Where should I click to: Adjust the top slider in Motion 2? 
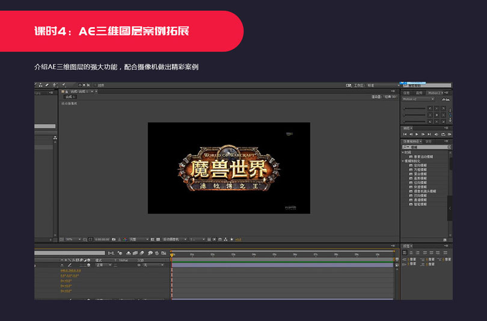(x=414, y=108)
